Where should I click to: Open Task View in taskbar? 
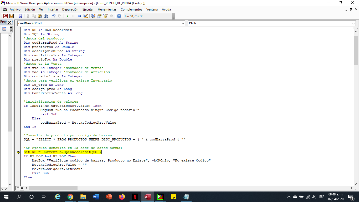pos(44,196)
